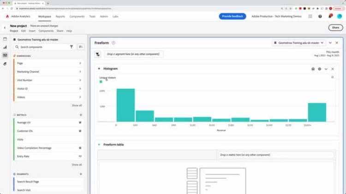Open the notifications bell
This screenshot has width=346, height=194.
click(x=330, y=16)
